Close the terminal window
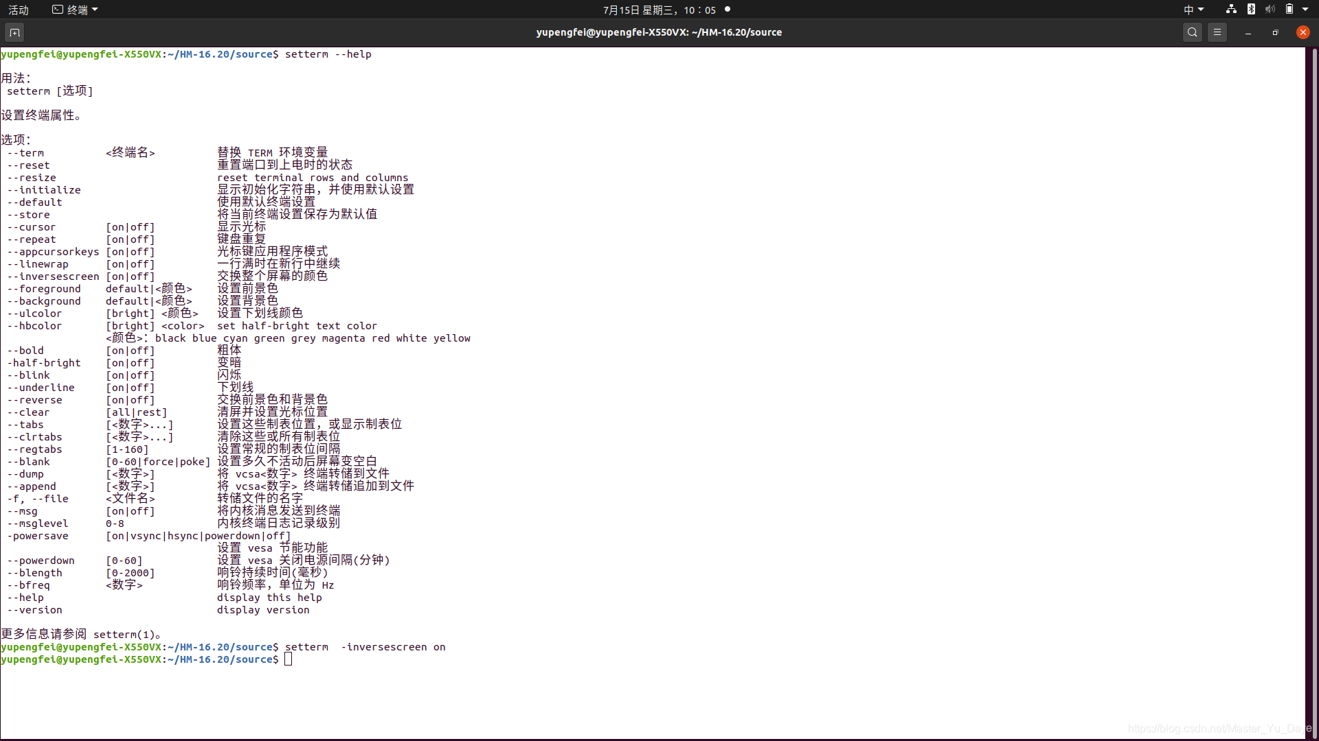The width and height of the screenshot is (1319, 741). 1303,32
